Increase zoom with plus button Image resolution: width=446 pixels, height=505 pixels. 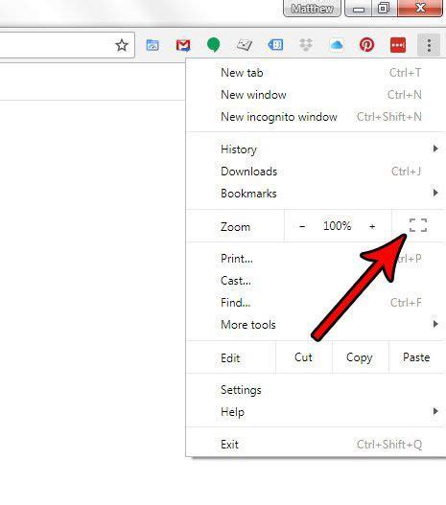click(x=372, y=226)
